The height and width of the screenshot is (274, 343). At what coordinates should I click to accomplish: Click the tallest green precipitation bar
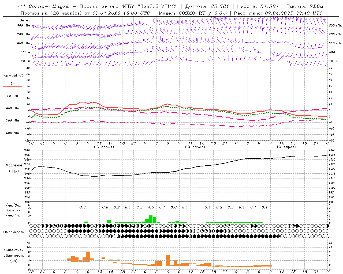151,219
